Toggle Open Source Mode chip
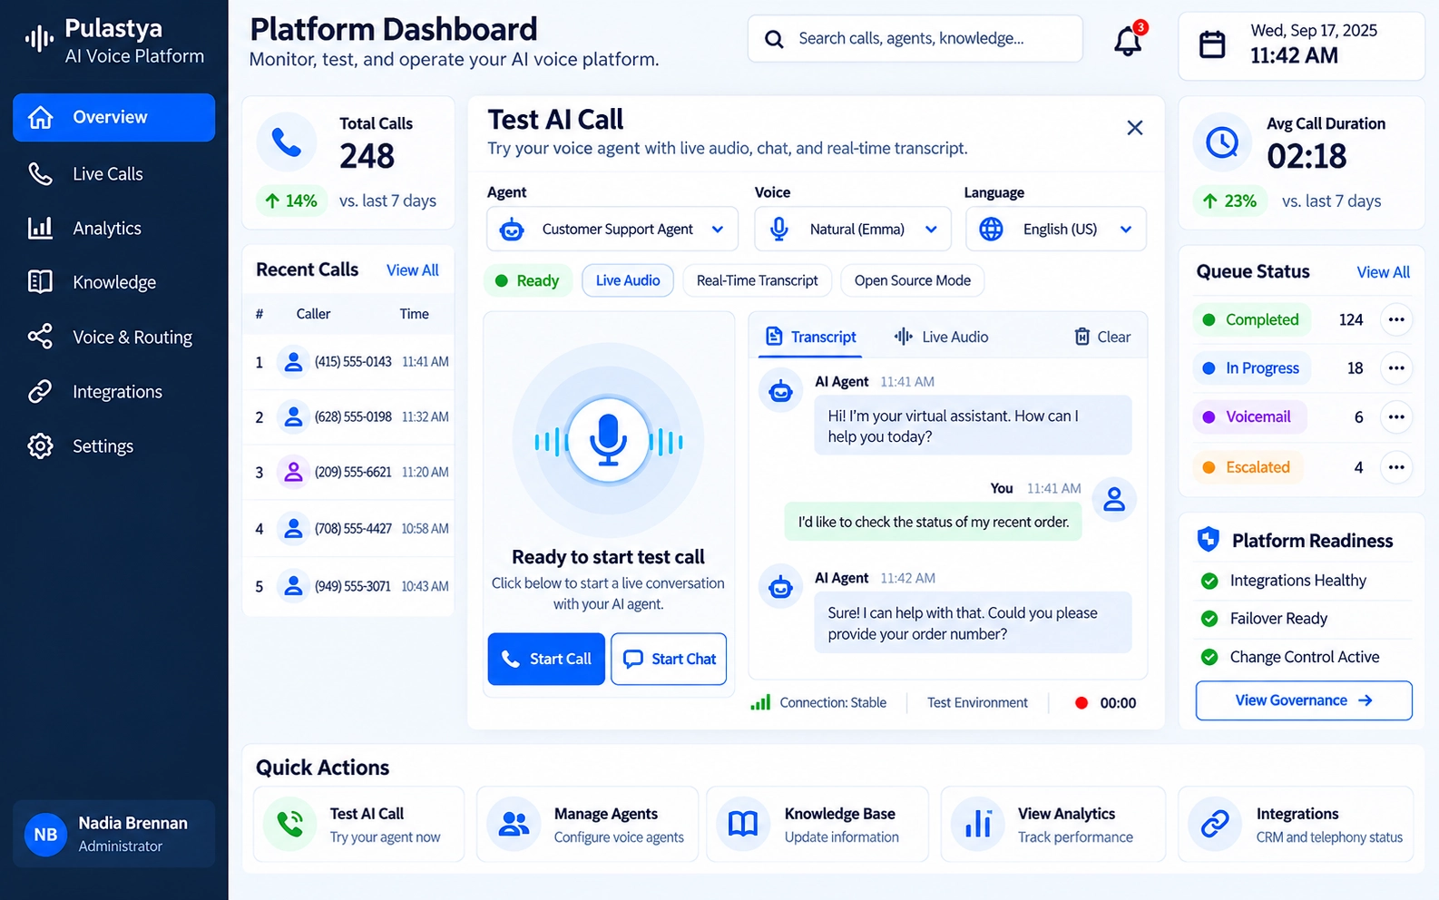The image size is (1439, 900). [x=913, y=280]
